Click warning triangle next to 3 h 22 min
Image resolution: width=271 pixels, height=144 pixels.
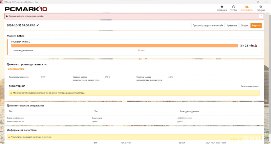click(x=256, y=46)
